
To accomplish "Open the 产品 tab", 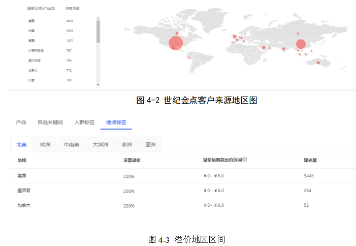I will [x=21, y=122].
